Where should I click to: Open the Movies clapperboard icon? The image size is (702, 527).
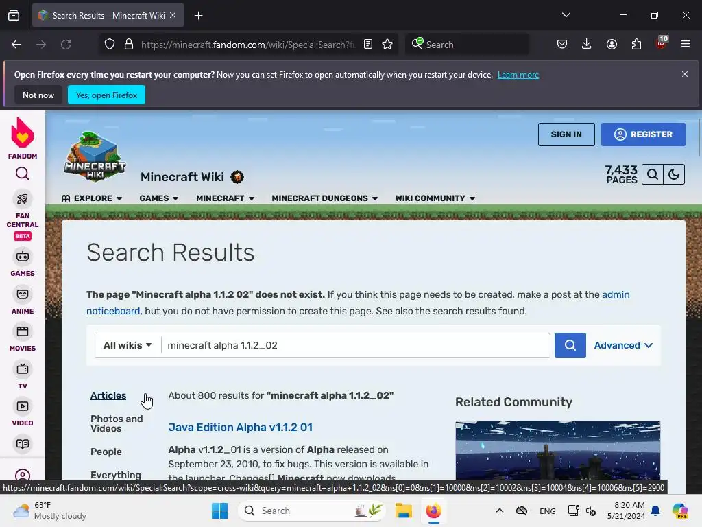click(x=23, y=331)
